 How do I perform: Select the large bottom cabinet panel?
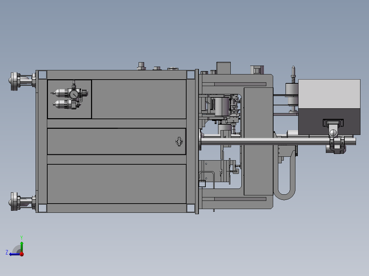pyautogui.click(x=117, y=184)
